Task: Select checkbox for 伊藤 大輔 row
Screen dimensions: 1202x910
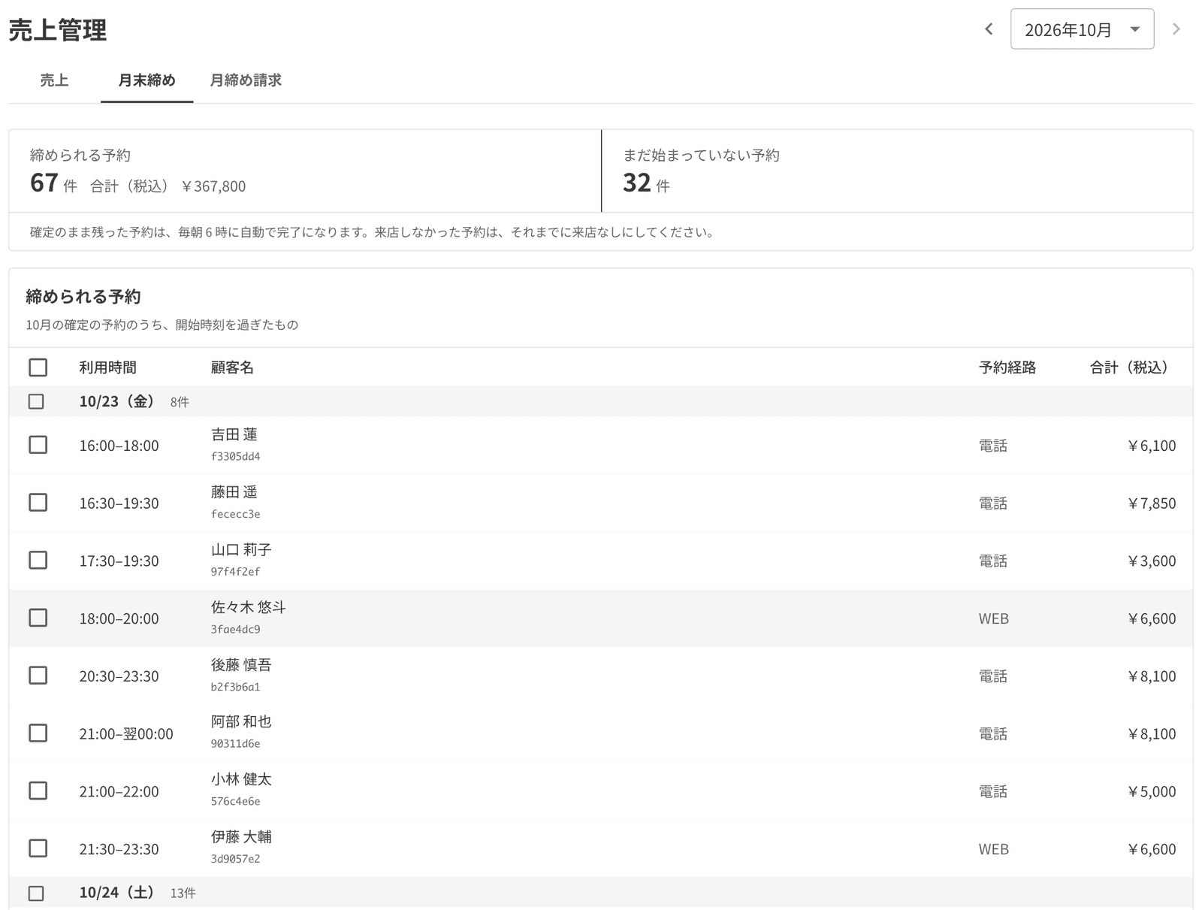Action: point(38,848)
